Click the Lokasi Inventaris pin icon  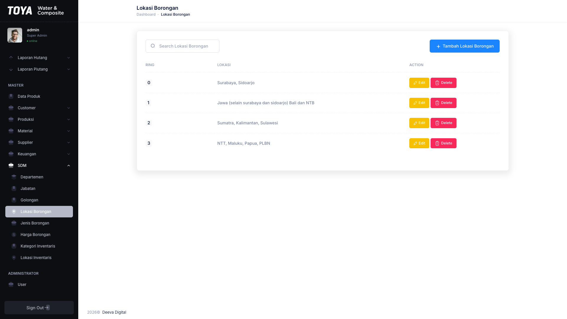[14, 258]
